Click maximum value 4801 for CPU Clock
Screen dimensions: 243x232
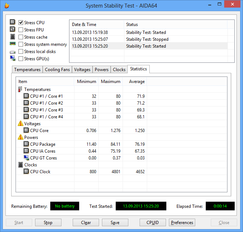pyautogui.click(x=116, y=171)
